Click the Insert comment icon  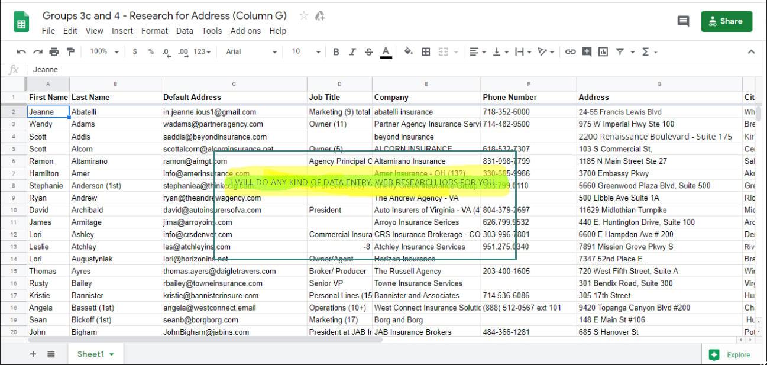point(587,51)
